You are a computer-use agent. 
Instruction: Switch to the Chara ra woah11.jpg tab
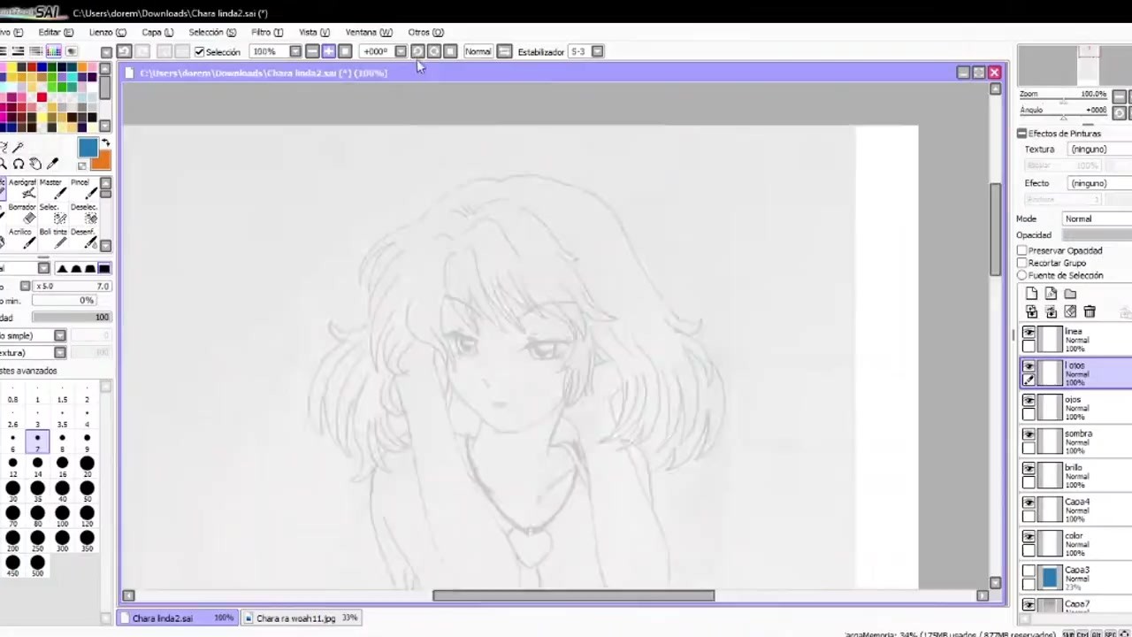click(x=295, y=618)
